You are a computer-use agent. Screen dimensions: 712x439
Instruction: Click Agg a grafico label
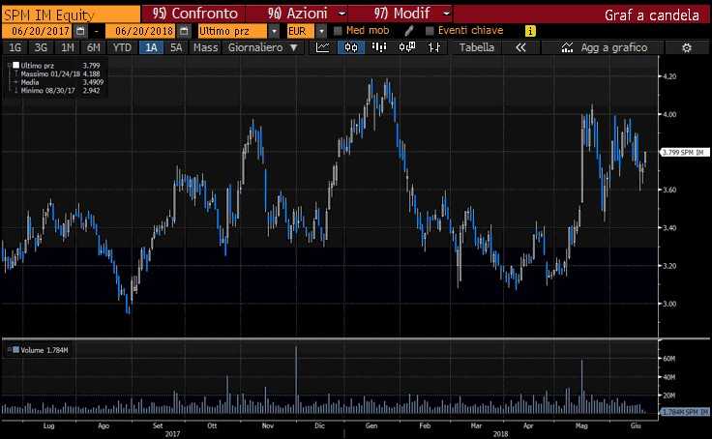coord(614,47)
